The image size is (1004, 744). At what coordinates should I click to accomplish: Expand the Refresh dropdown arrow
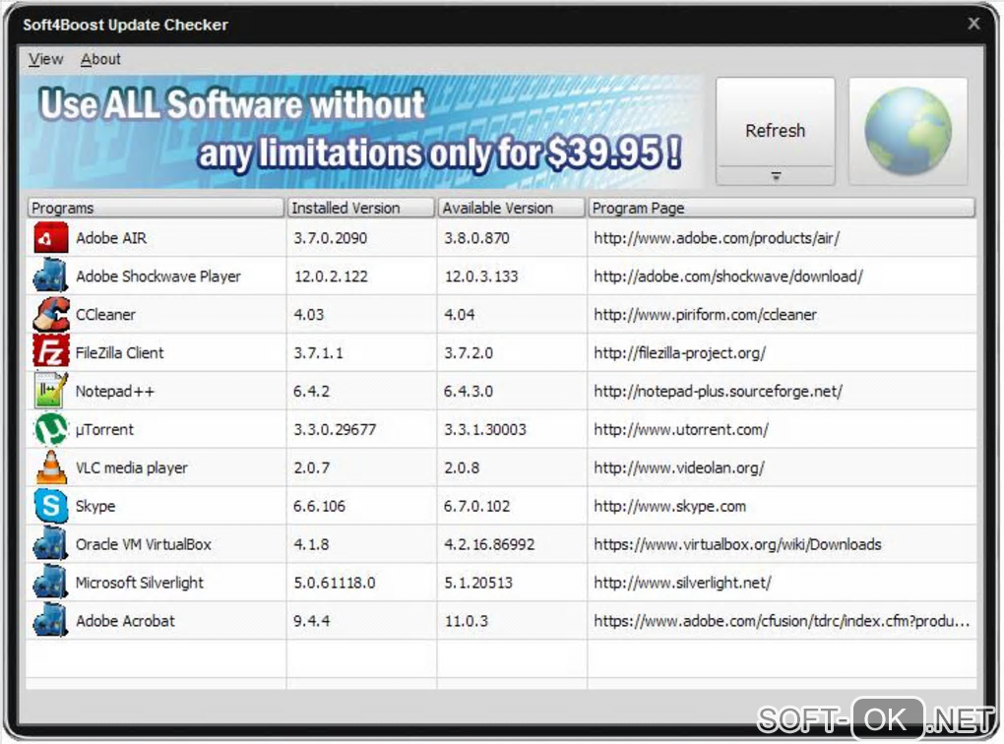pos(776,176)
